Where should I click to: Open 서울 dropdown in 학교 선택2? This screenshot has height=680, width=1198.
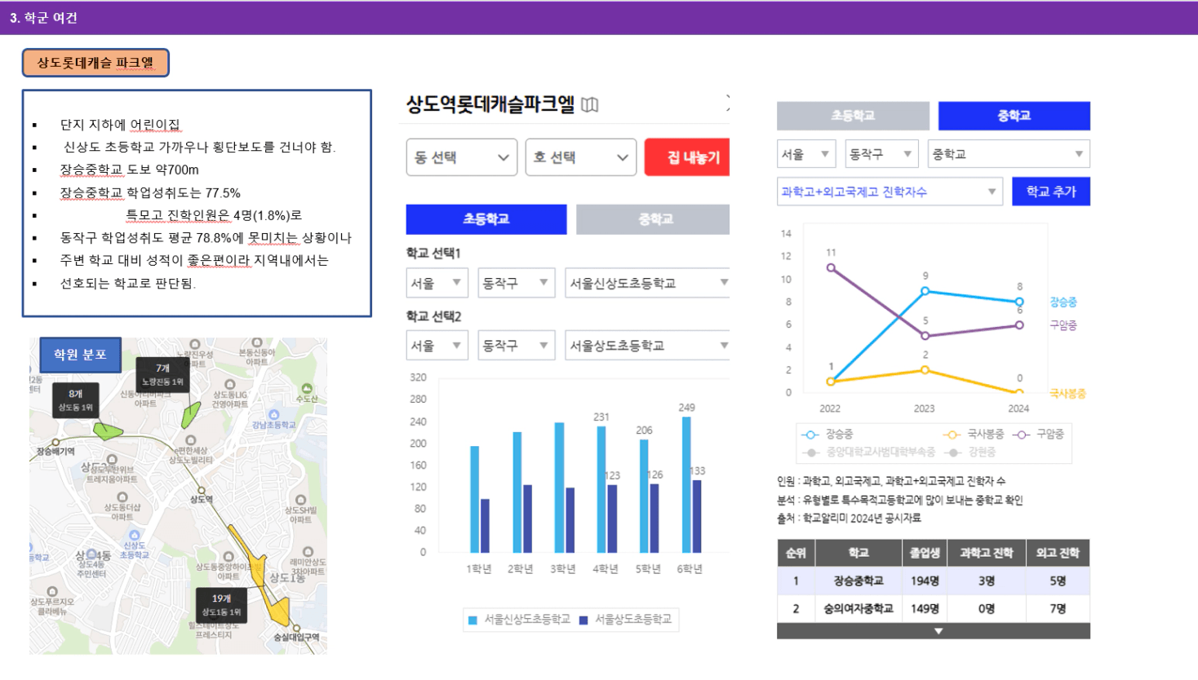pyautogui.click(x=437, y=346)
